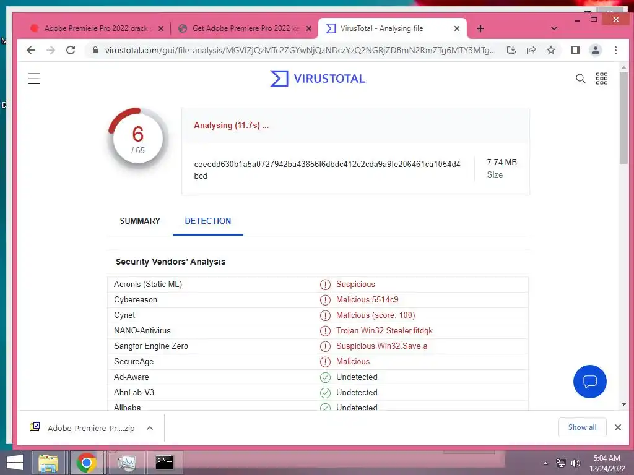The height and width of the screenshot is (475, 634).
Task: Click the Suspicious.Win32.Save.a result
Action: click(x=381, y=346)
